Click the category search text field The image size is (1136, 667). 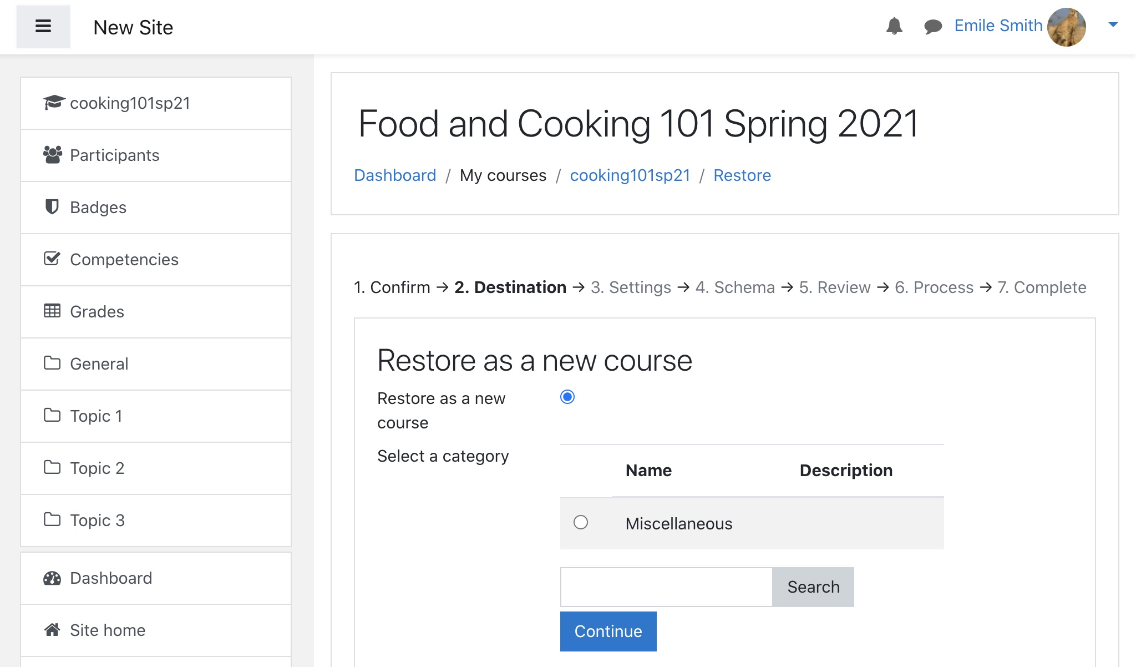666,587
